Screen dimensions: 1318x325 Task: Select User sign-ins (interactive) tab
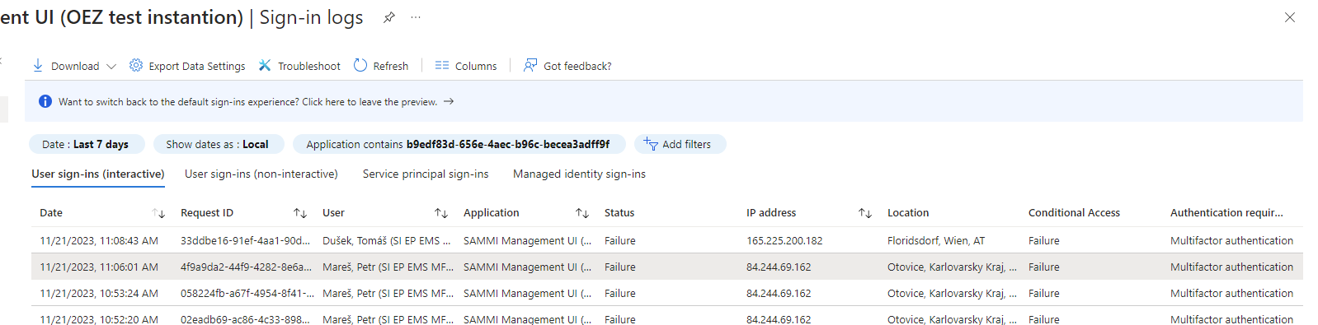(98, 174)
